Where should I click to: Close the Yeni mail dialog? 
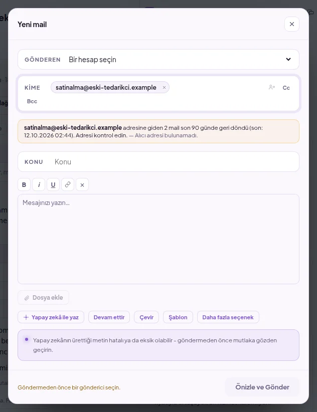tap(292, 24)
